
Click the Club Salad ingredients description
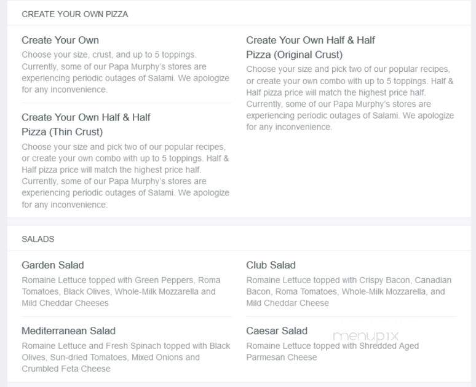349,291
